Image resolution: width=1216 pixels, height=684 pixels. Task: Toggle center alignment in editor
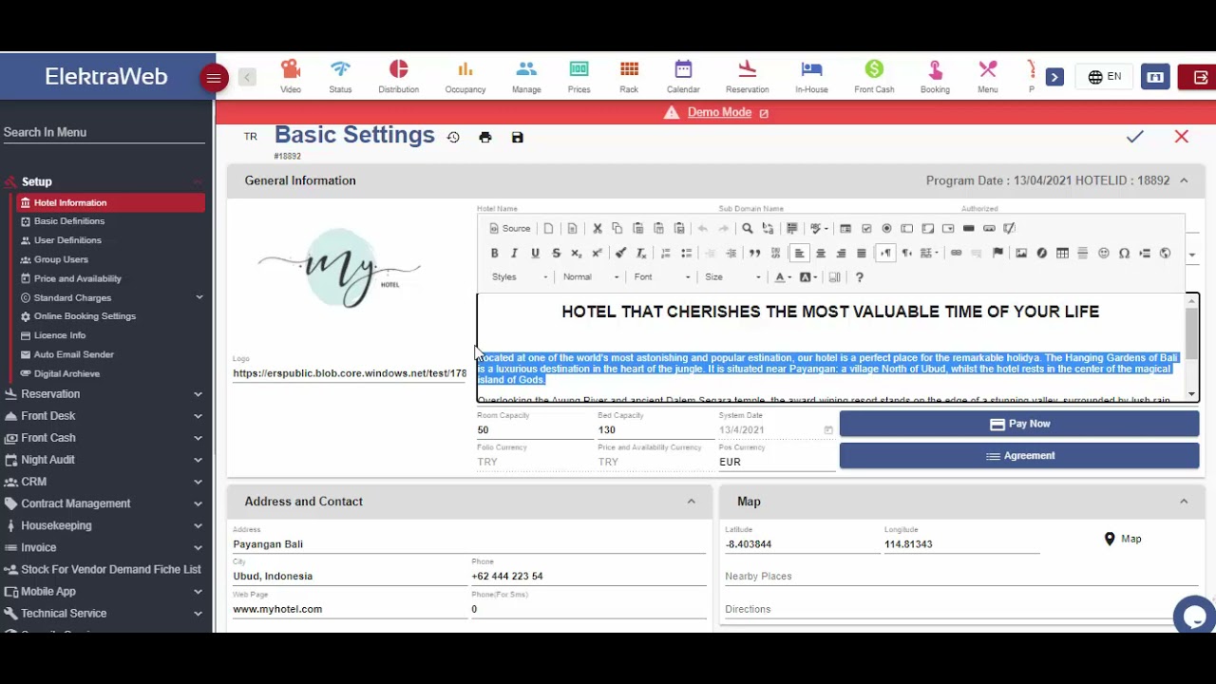(x=820, y=253)
